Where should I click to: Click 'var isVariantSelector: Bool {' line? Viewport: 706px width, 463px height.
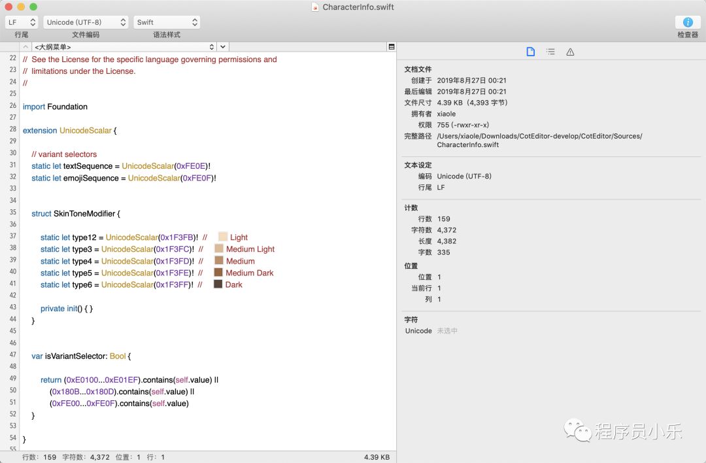tap(81, 356)
